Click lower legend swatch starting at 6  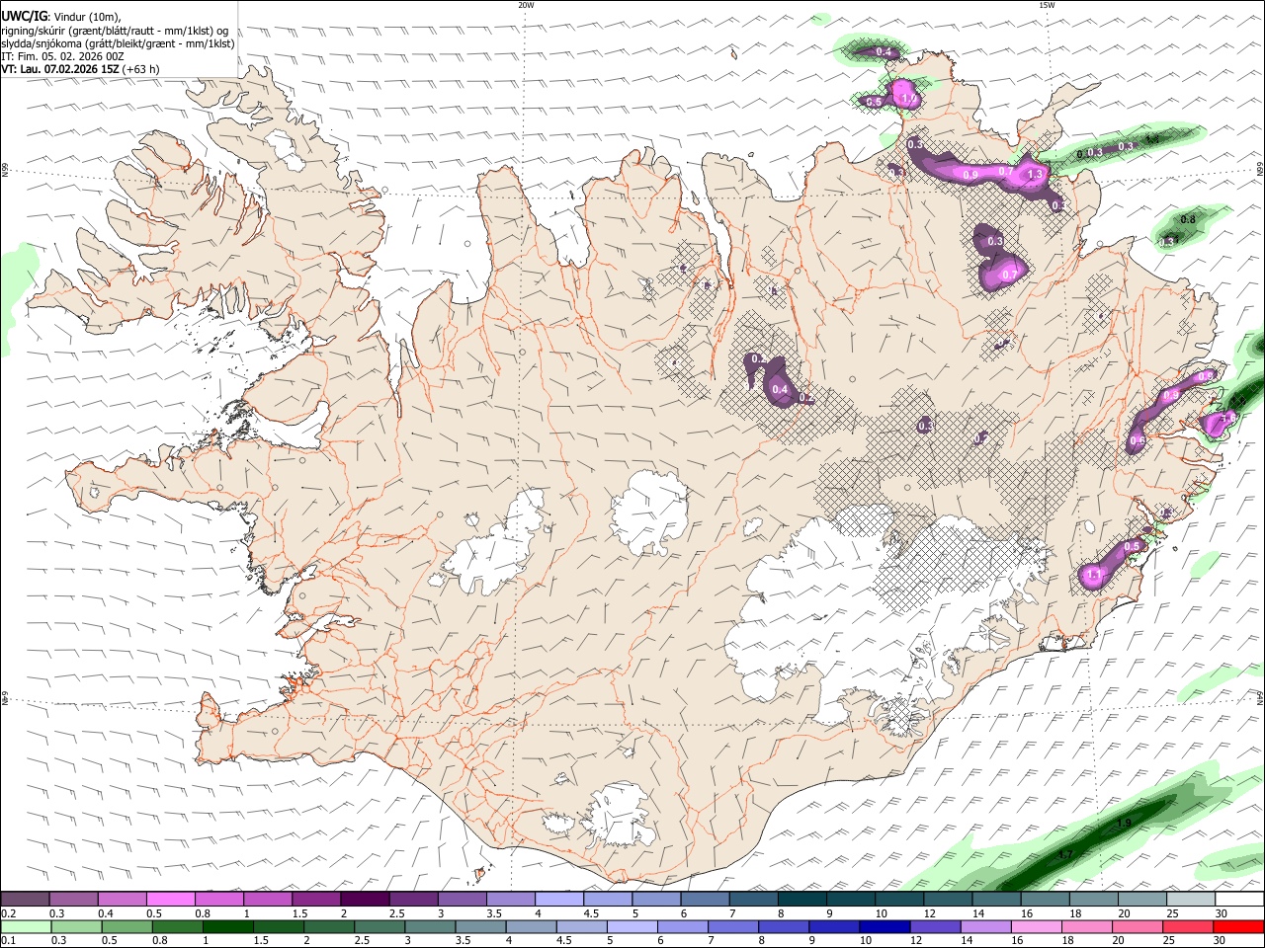681,926
